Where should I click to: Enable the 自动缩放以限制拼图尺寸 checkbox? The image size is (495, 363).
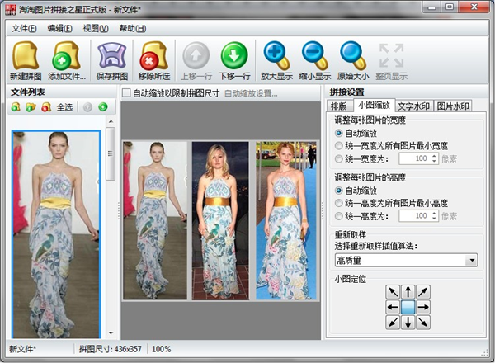click(126, 93)
